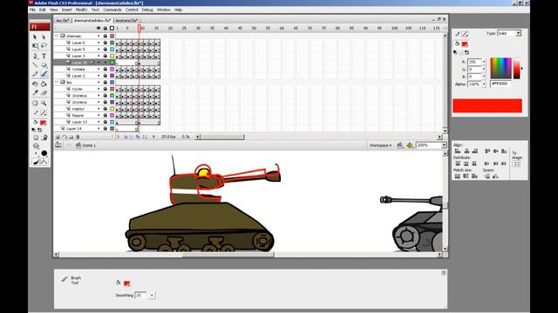Click the brightness slider in Color panel
This screenshot has height=313, width=558.
point(517,68)
